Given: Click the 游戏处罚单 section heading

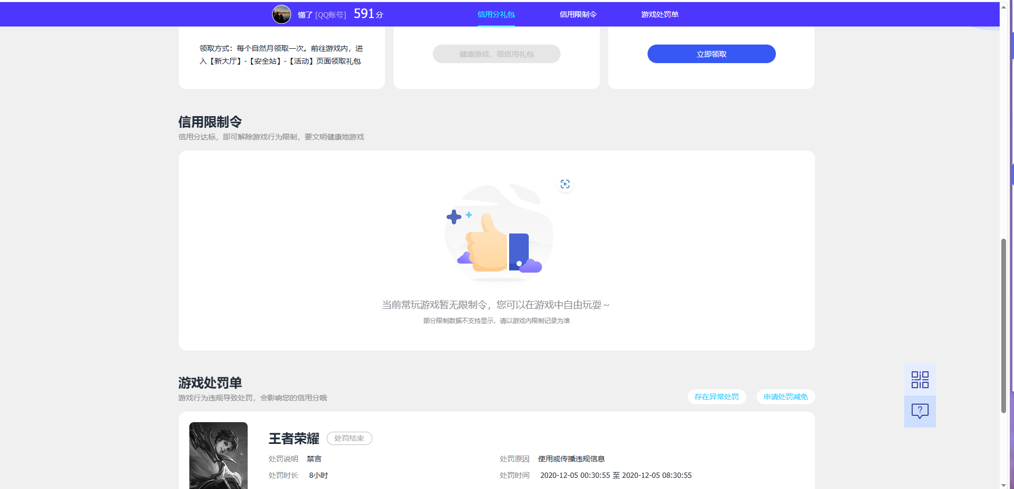Looking at the screenshot, I should 210,383.
